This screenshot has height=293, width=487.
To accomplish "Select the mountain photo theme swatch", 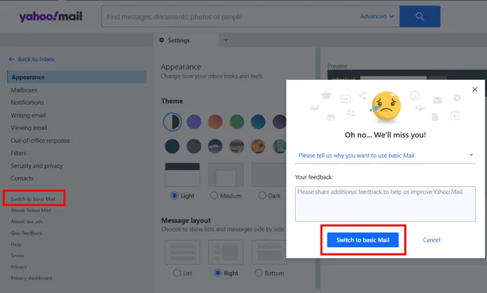I will coord(215,146).
